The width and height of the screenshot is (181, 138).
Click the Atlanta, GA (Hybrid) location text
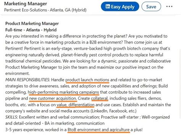68,10
